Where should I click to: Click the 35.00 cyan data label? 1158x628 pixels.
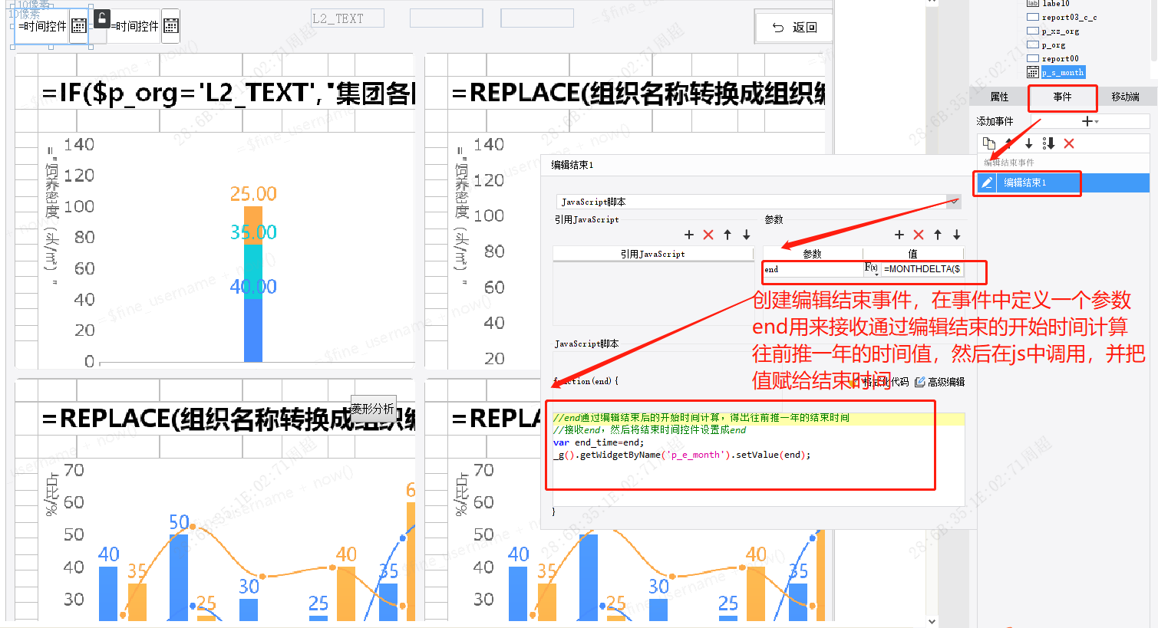(253, 232)
